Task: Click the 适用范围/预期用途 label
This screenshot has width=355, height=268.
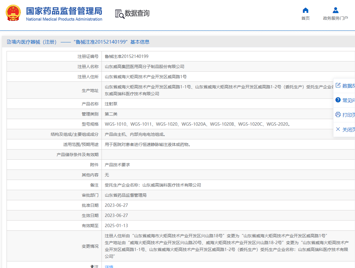Action: [x=81, y=144]
